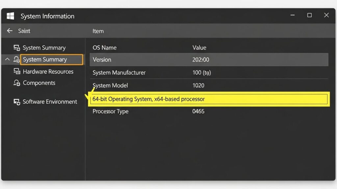Select the Version row
337x189 pixels.
tap(209, 60)
